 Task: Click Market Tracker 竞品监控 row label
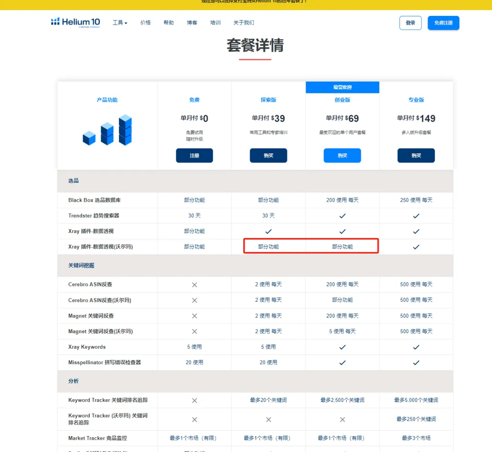pyautogui.click(x=97, y=438)
